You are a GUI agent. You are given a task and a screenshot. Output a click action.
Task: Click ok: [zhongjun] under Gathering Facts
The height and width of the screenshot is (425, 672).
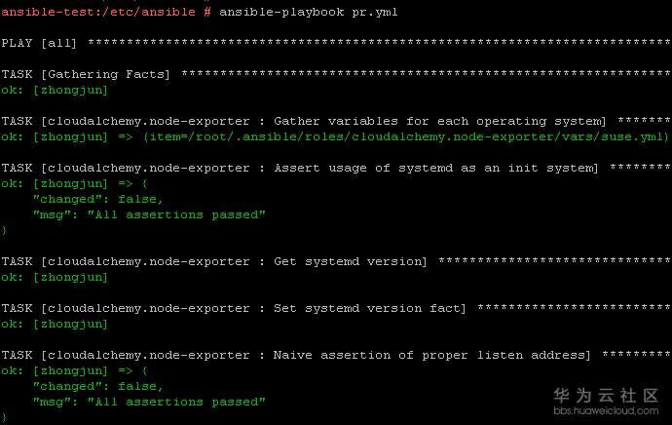(55, 90)
